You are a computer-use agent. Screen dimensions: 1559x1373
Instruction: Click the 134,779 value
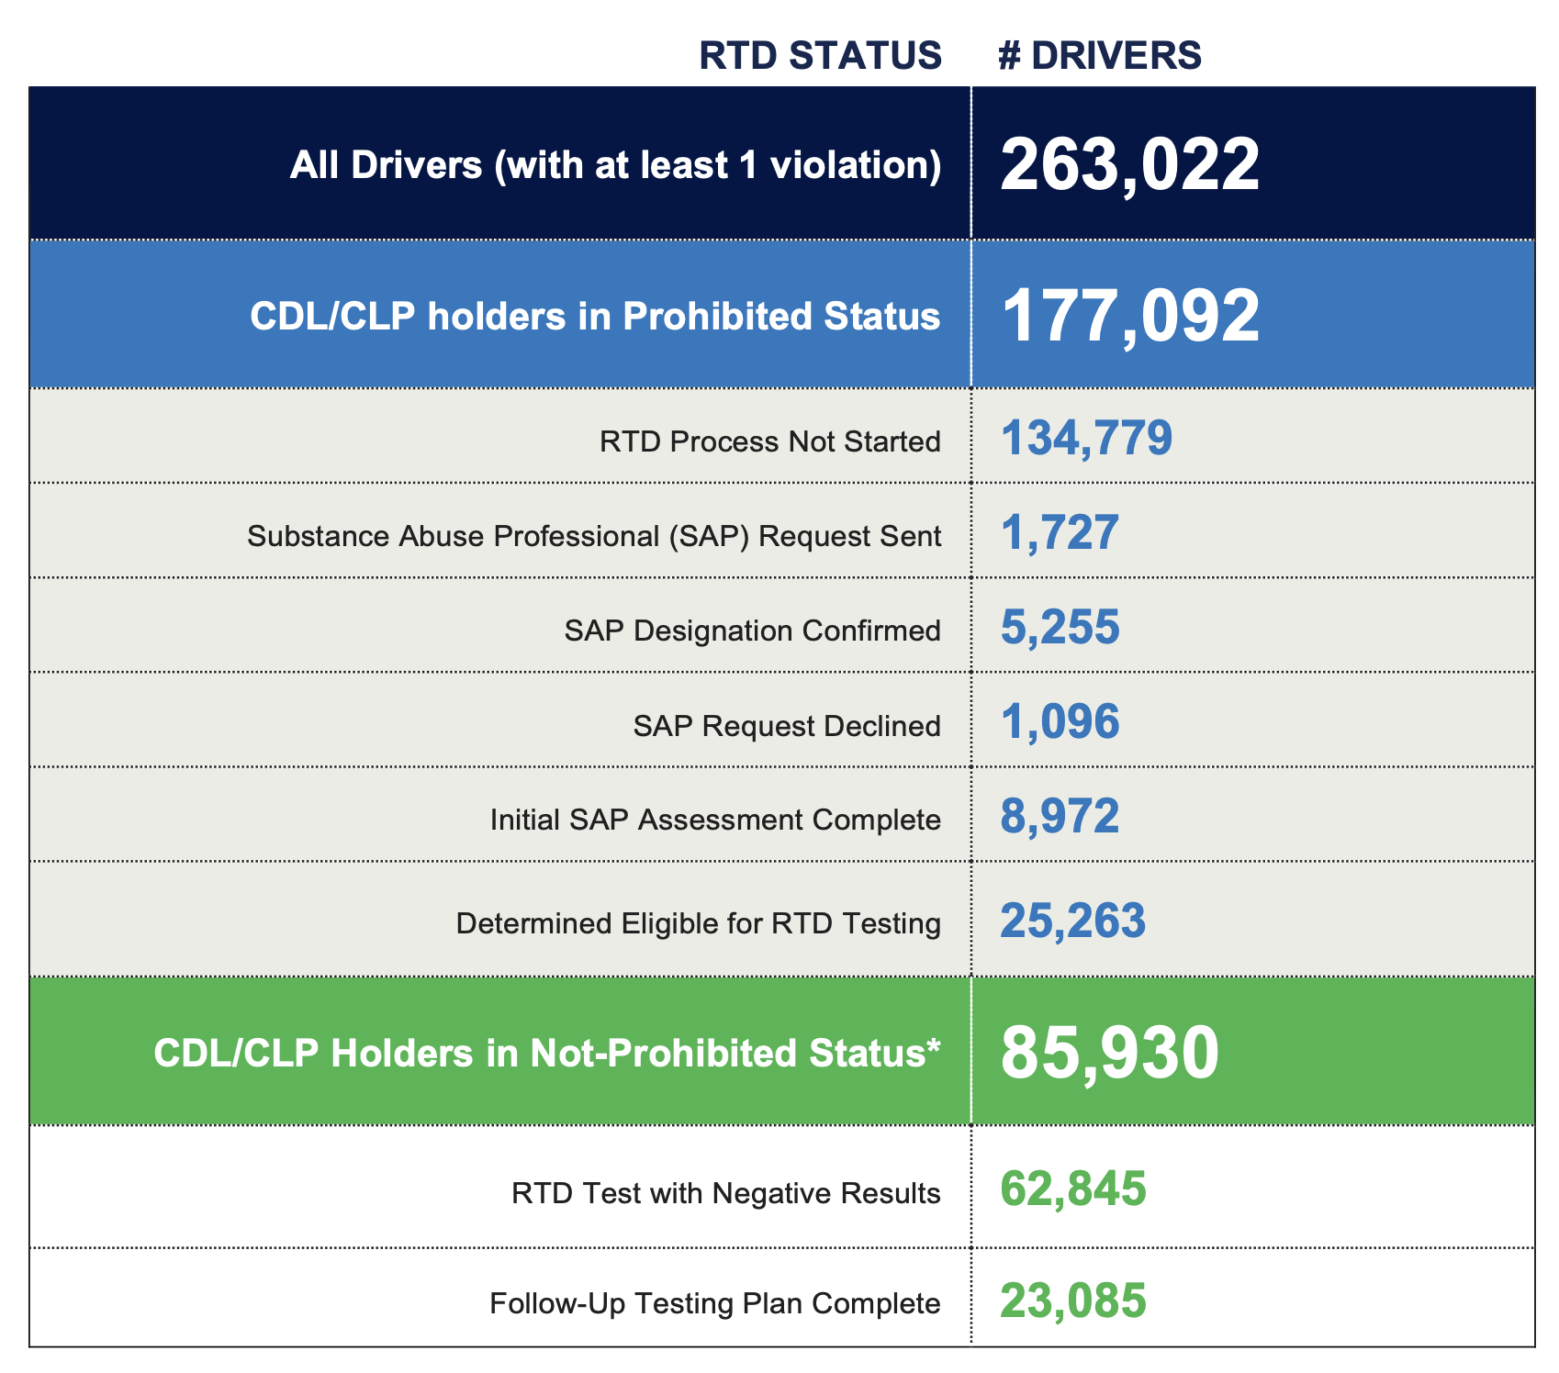pyautogui.click(x=1086, y=438)
